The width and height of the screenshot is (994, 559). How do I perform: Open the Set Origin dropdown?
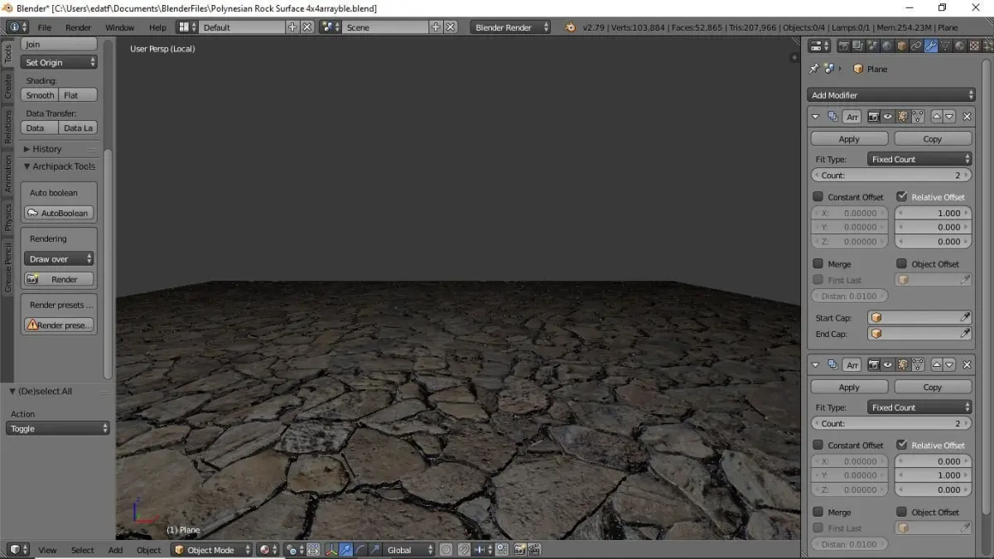[x=59, y=62]
